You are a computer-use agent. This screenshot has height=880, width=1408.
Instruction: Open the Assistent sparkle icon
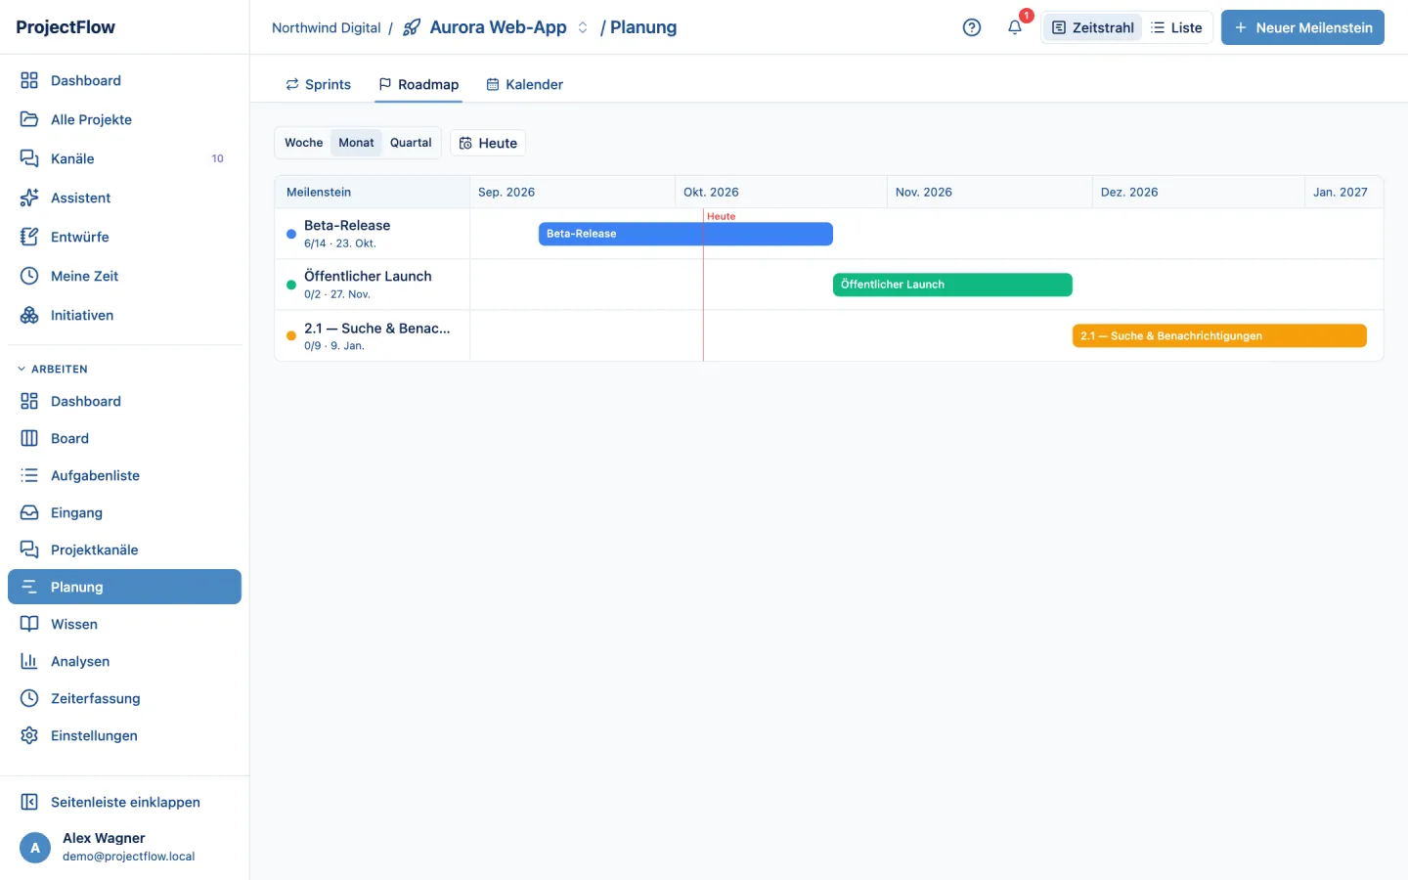29,198
